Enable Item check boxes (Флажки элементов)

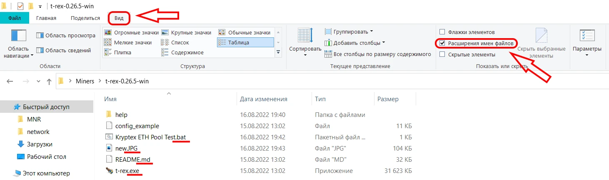click(442, 32)
